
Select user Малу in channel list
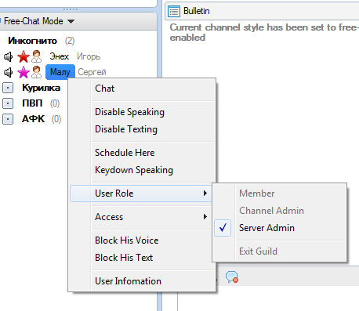(60, 72)
